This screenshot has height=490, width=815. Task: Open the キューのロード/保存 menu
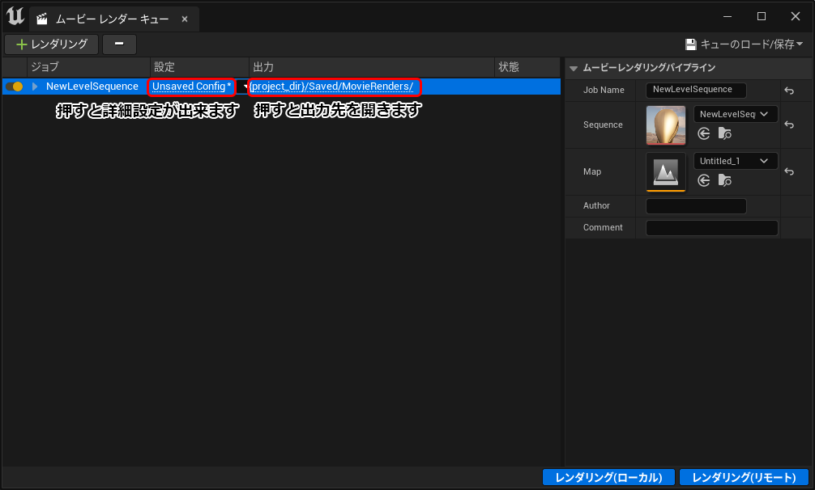click(744, 44)
